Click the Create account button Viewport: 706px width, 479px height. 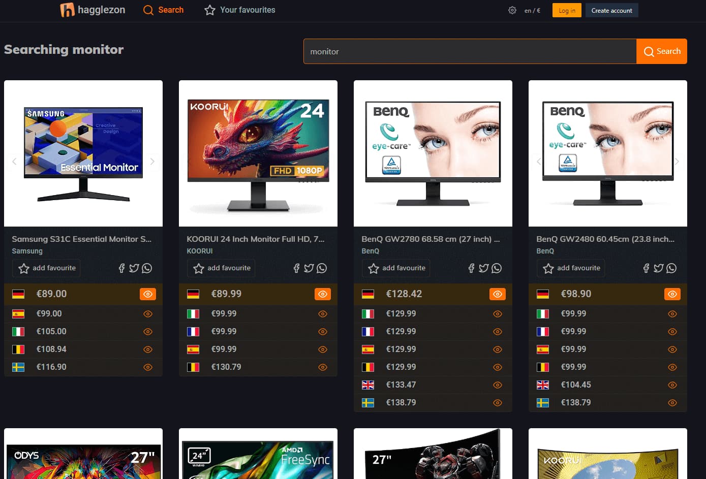point(611,10)
